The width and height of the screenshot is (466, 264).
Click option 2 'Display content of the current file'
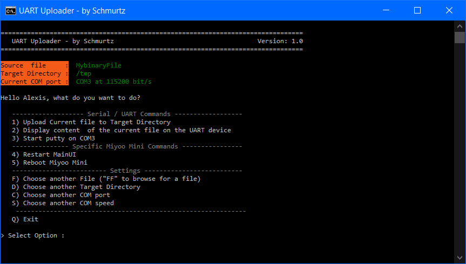(x=121, y=130)
